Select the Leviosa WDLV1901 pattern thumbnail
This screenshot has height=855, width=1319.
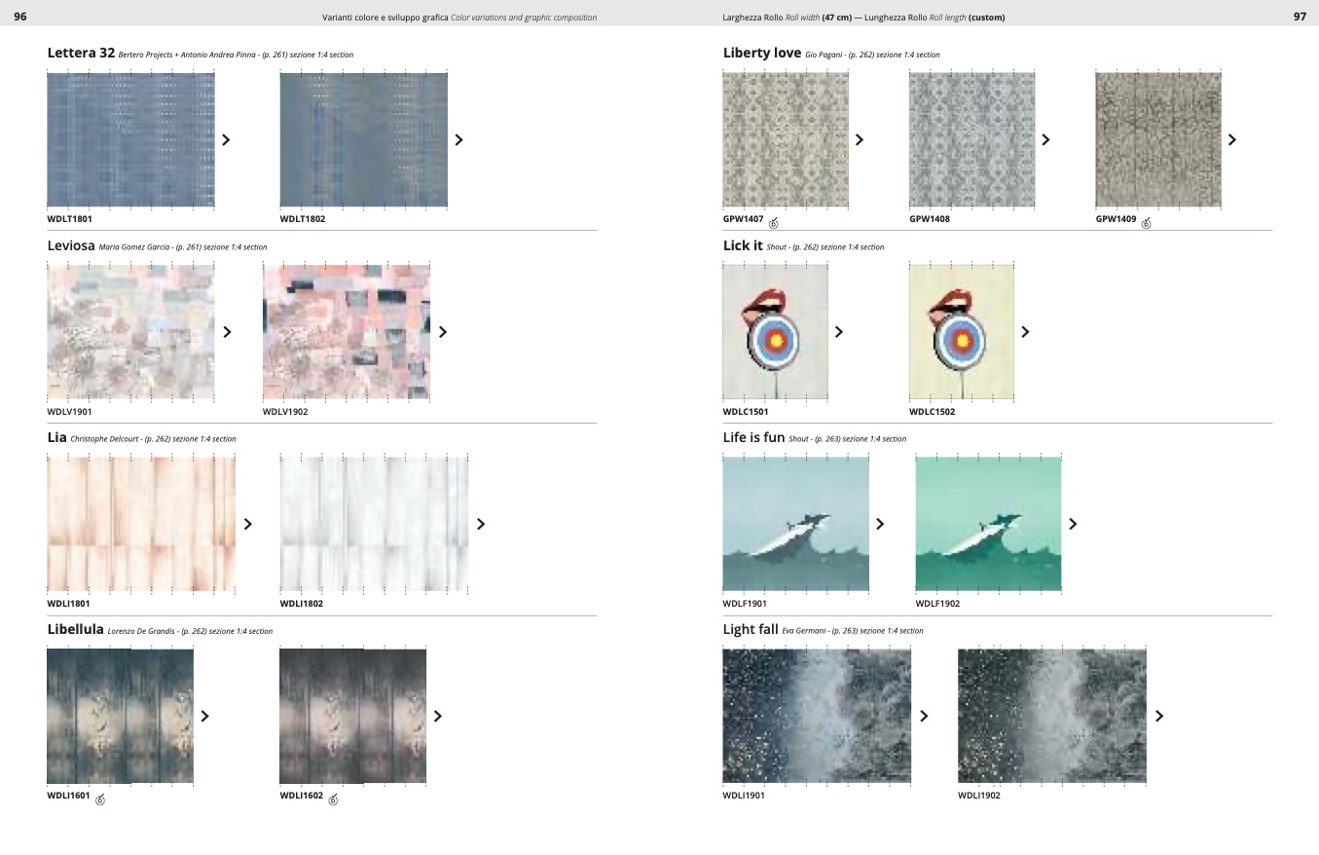130,331
